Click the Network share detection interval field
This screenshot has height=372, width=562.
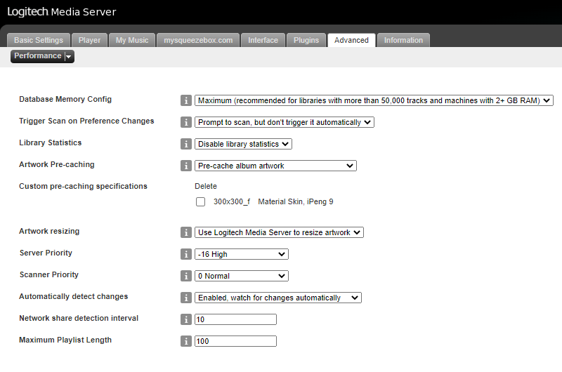(235, 319)
